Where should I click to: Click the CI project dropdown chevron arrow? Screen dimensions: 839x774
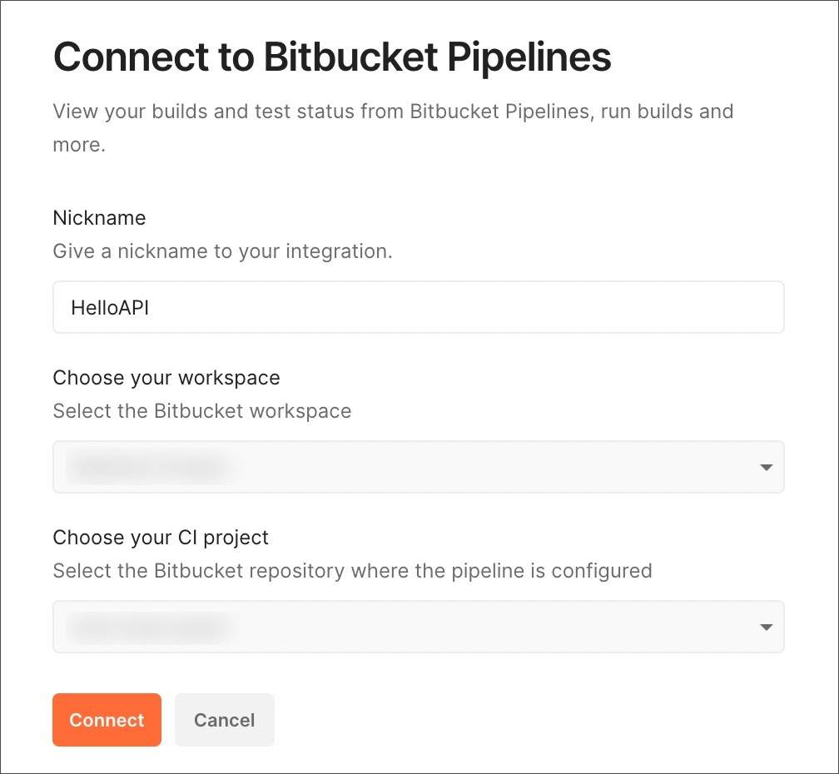[765, 627]
